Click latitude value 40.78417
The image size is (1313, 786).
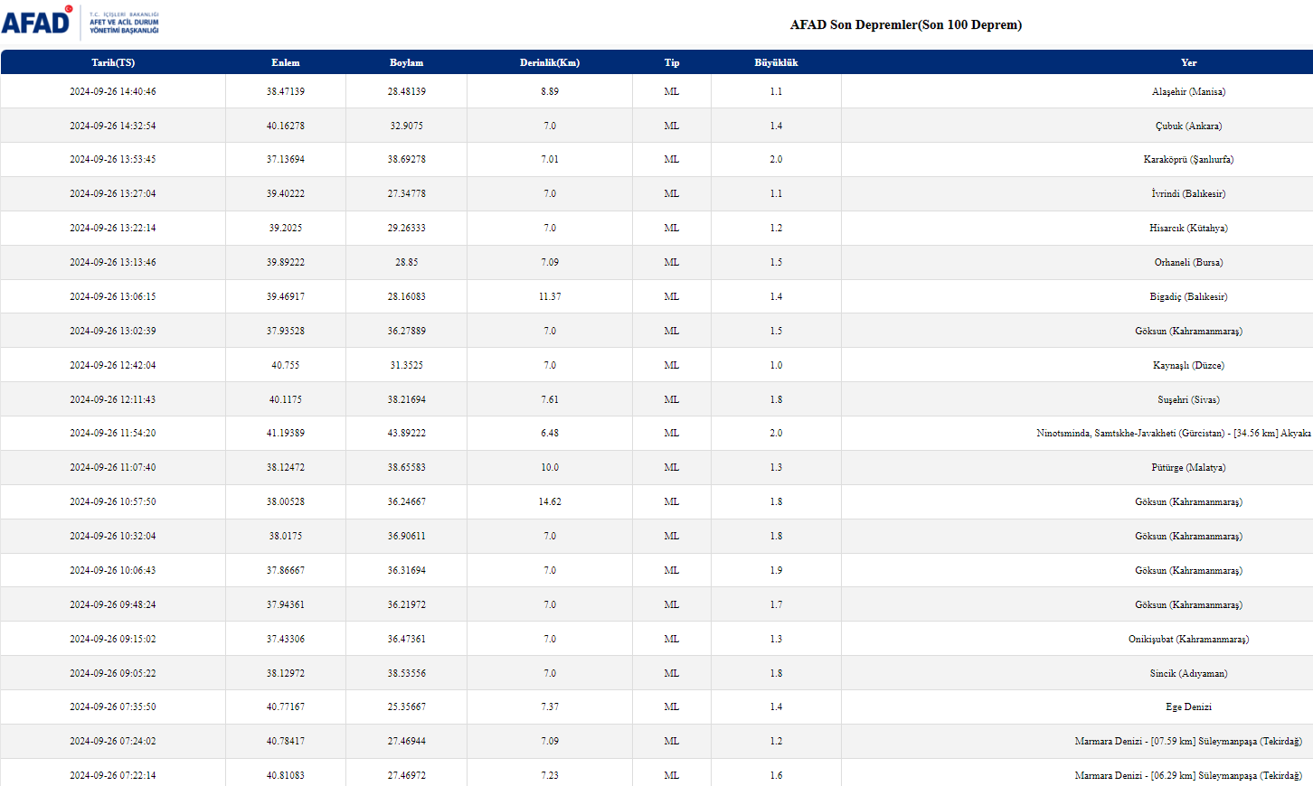286,741
